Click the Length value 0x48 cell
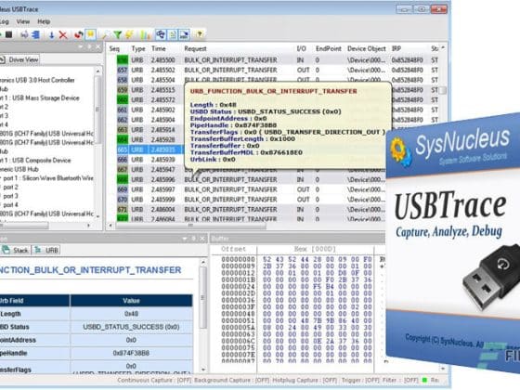This screenshot has height=390, width=520. click(131, 314)
